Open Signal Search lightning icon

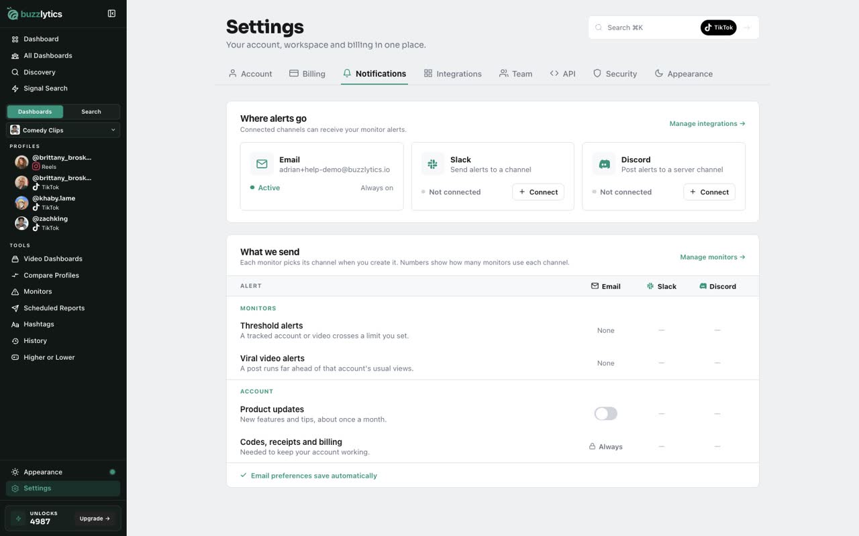pyautogui.click(x=15, y=88)
